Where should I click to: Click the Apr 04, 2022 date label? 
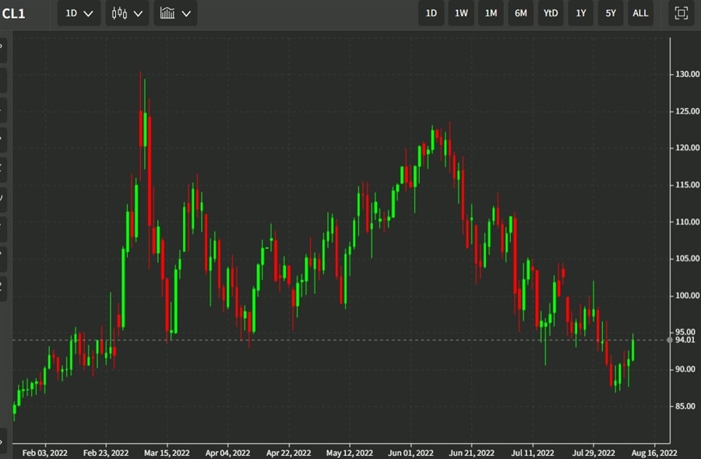(x=227, y=453)
